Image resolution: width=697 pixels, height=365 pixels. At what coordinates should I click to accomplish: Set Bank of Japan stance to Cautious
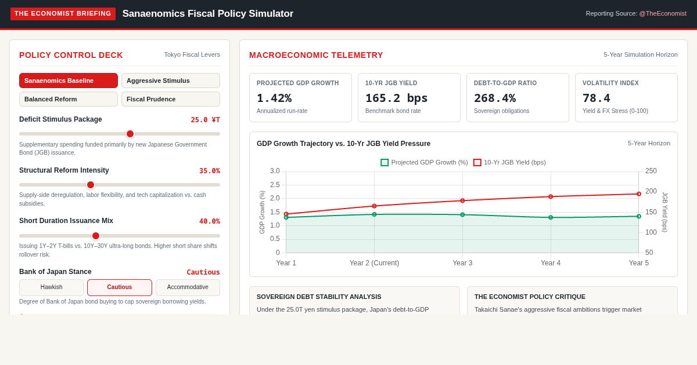click(120, 287)
